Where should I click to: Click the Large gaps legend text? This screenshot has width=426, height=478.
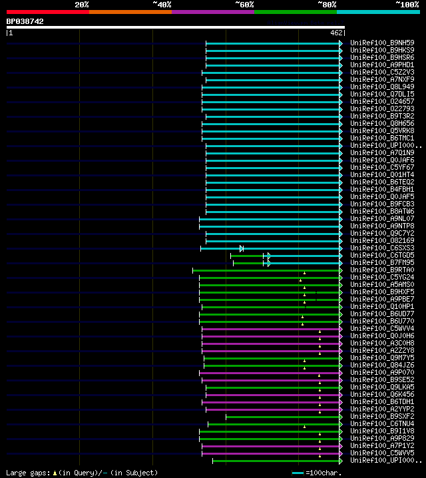coord(82,473)
